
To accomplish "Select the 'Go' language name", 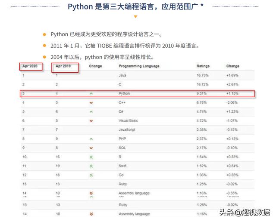I will 121,175.
